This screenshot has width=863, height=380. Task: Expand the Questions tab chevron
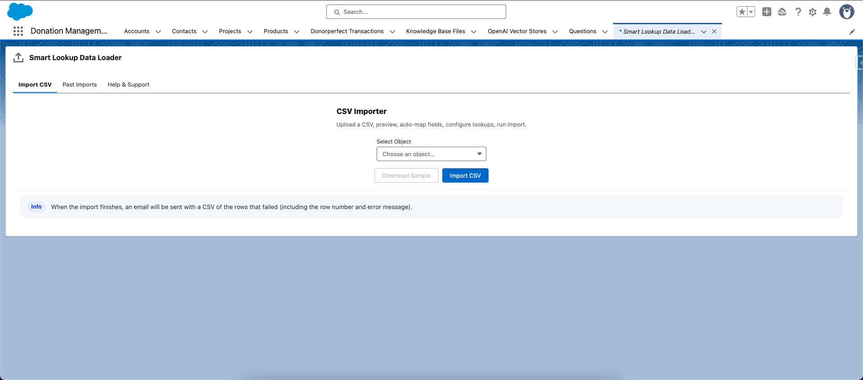(605, 31)
